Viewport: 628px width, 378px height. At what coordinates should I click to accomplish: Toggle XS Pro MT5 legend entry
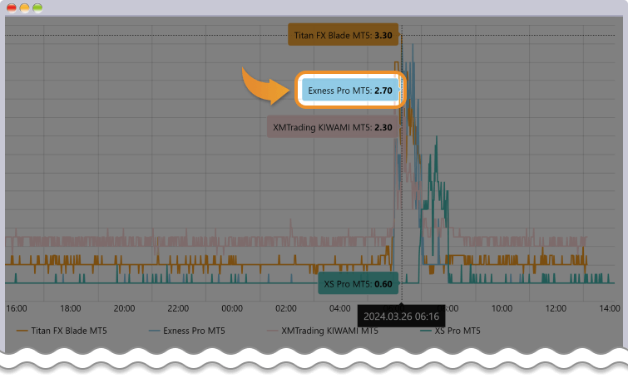[450, 331]
